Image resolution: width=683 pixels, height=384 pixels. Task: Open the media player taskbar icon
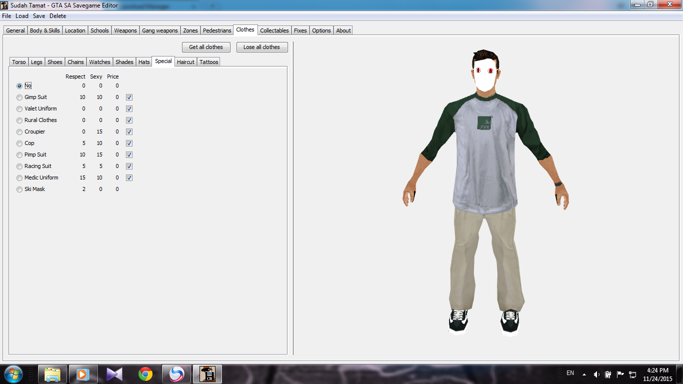coord(83,374)
